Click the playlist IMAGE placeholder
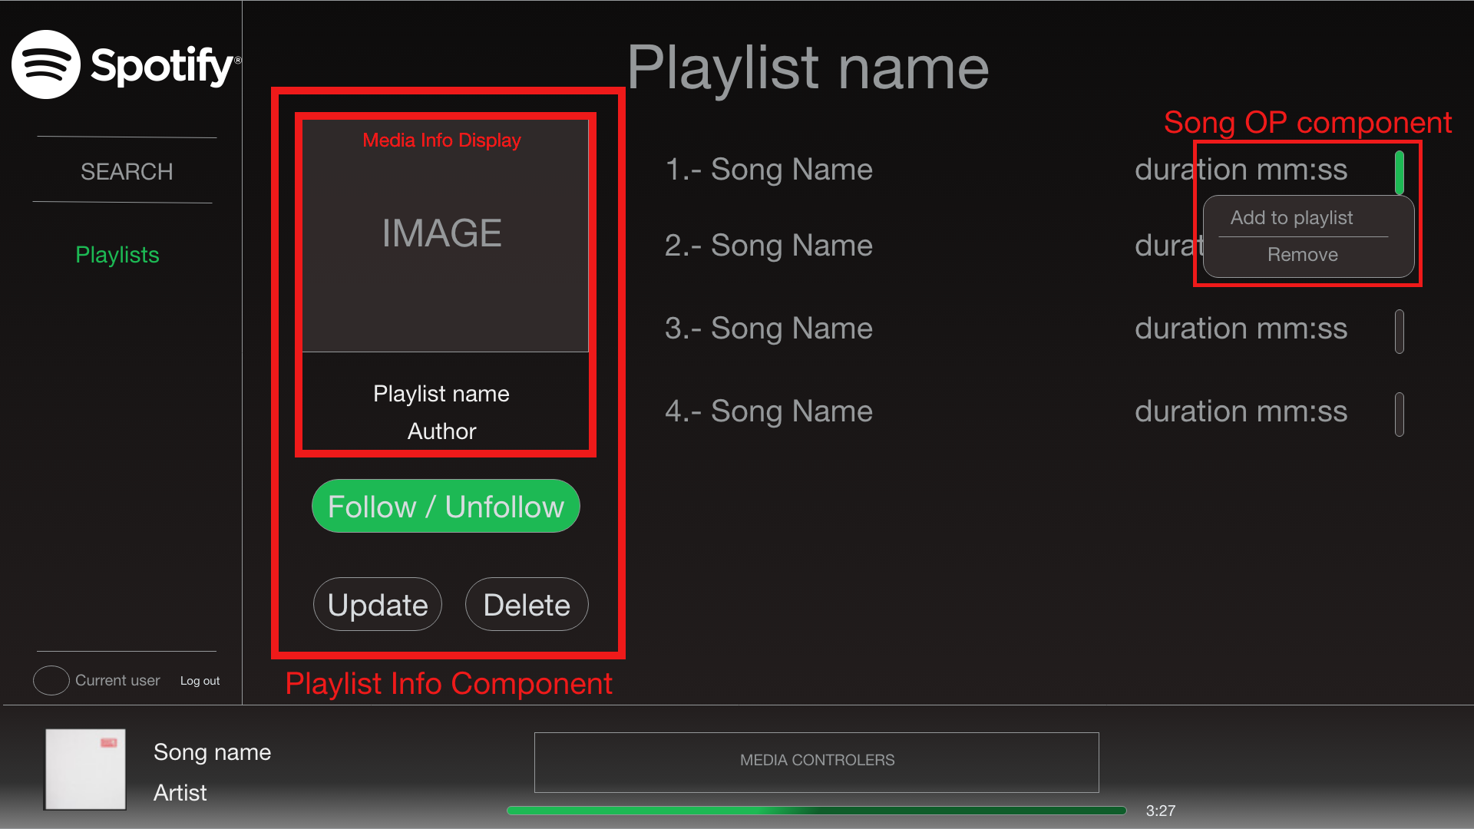This screenshot has width=1474, height=829. pyautogui.click(x=443, y=233)
